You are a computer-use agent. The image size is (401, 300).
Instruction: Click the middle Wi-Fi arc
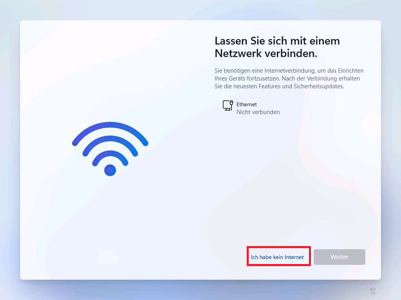pos(110,145)
